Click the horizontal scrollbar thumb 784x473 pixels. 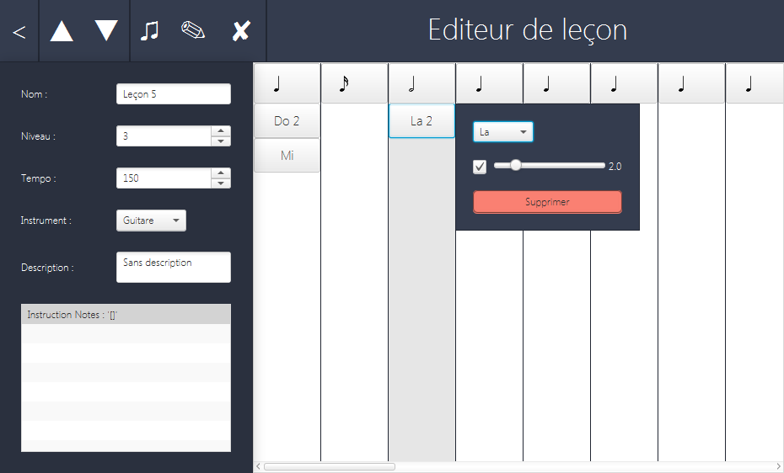[x=330, y=466]
